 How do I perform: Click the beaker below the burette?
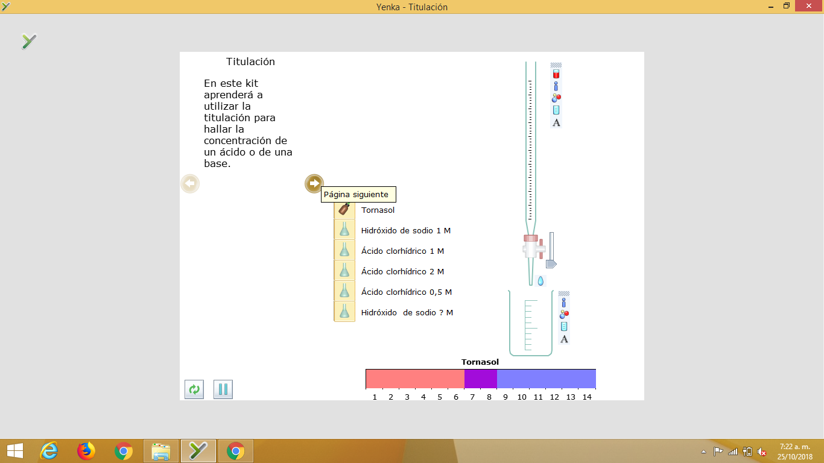click(x=531, y=323)
